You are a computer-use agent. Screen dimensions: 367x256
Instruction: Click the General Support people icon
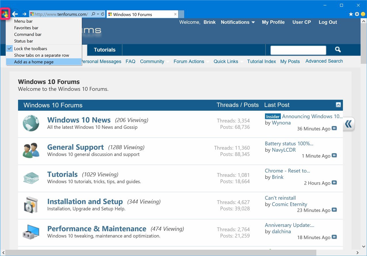31,150
